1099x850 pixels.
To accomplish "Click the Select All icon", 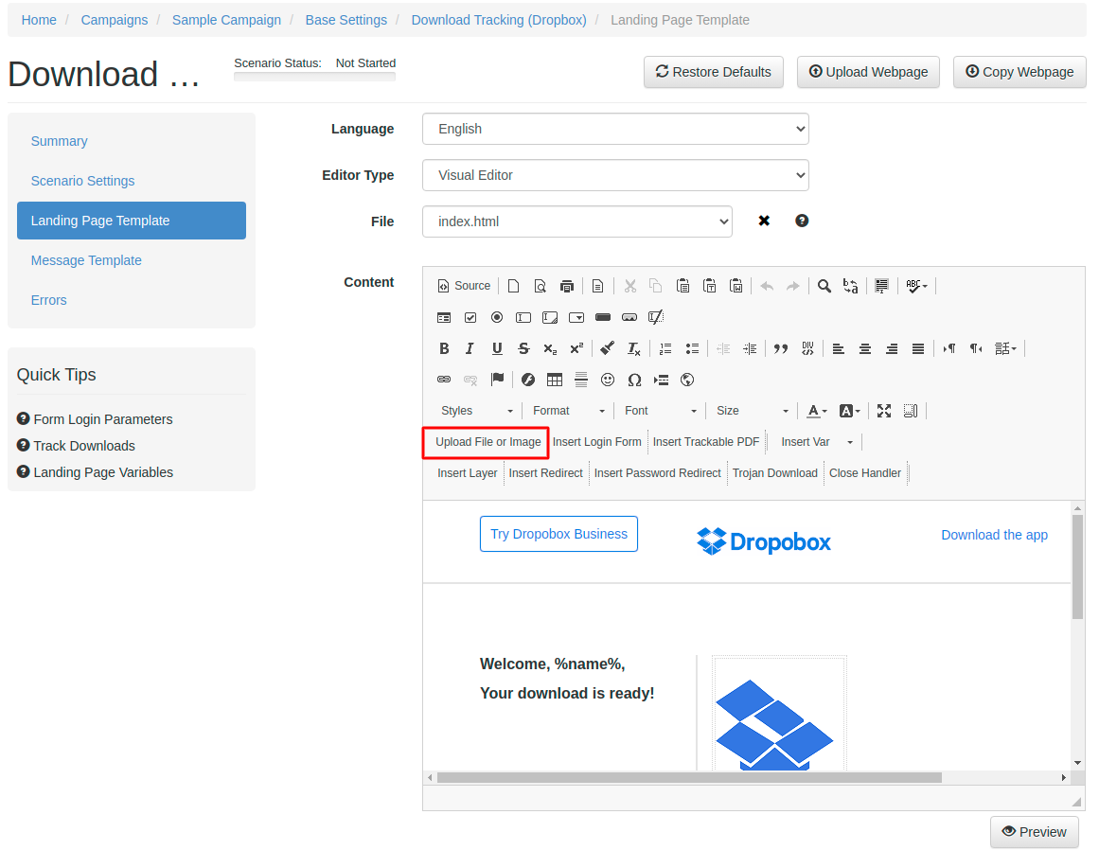I will click(x=881, y=286).
